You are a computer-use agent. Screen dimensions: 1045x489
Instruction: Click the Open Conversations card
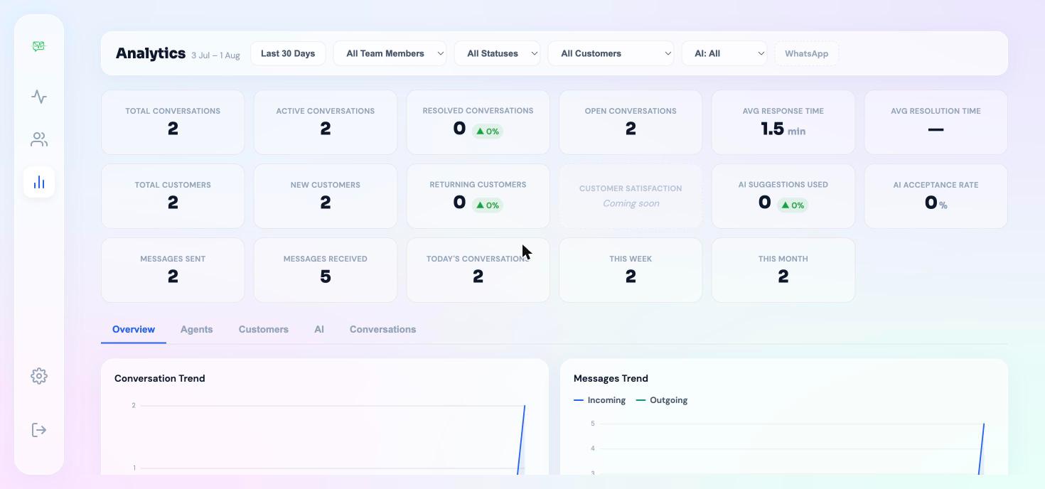631,122
